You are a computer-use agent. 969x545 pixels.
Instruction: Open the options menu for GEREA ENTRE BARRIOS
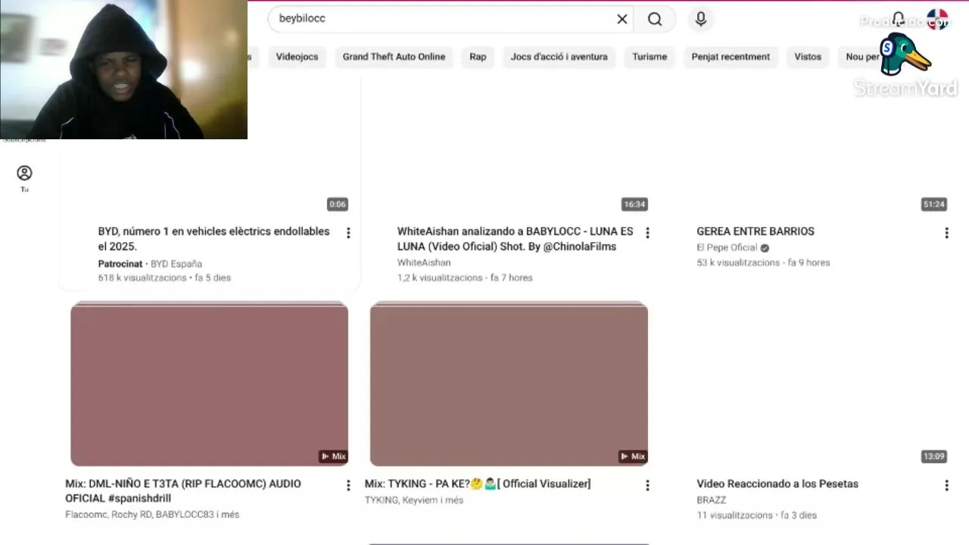point(946,233)
